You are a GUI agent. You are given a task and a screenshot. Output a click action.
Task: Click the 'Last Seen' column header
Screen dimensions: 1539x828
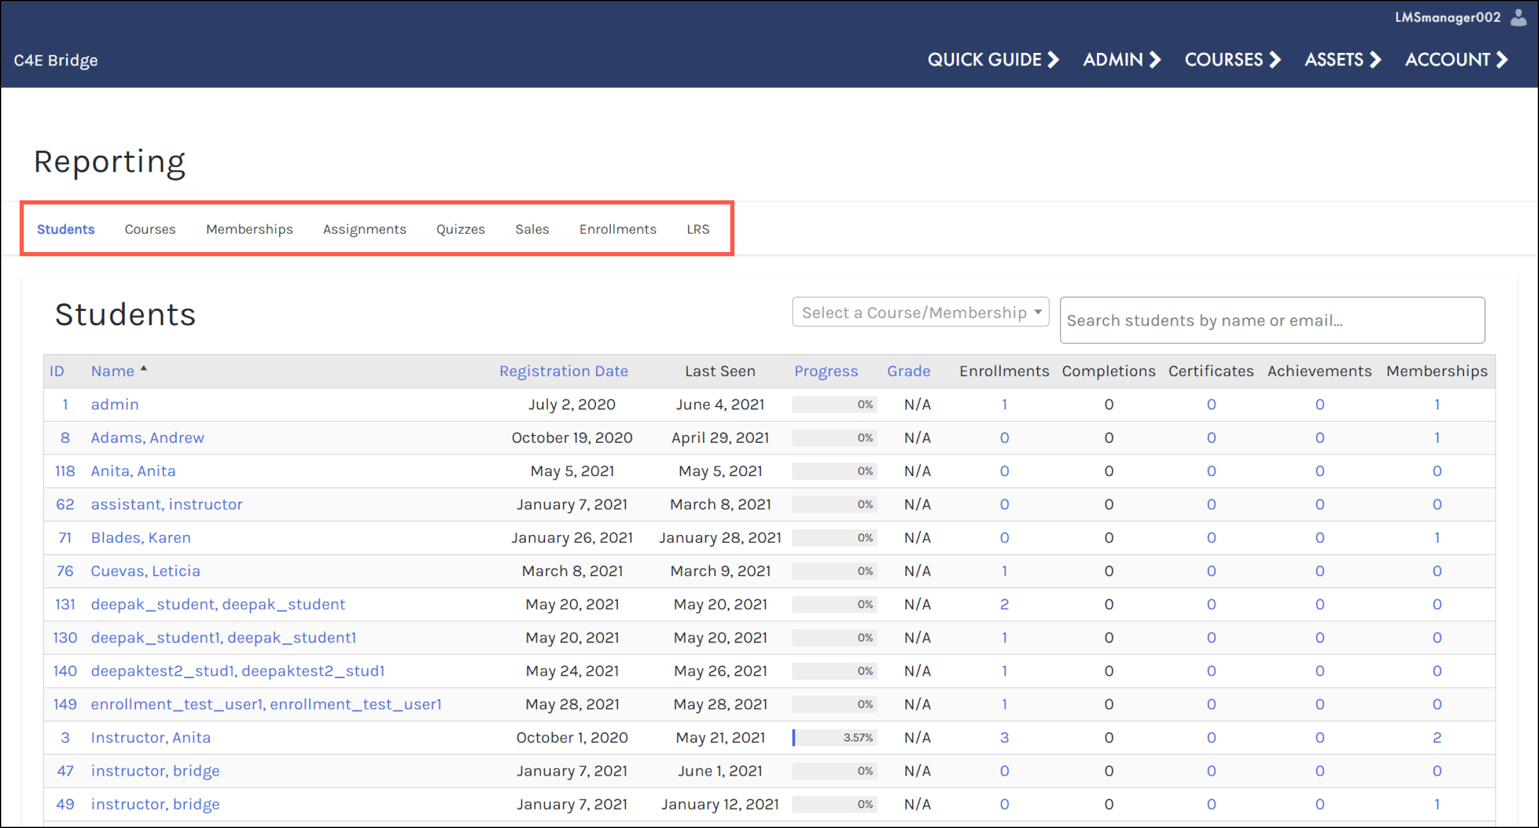click(720, 372)
